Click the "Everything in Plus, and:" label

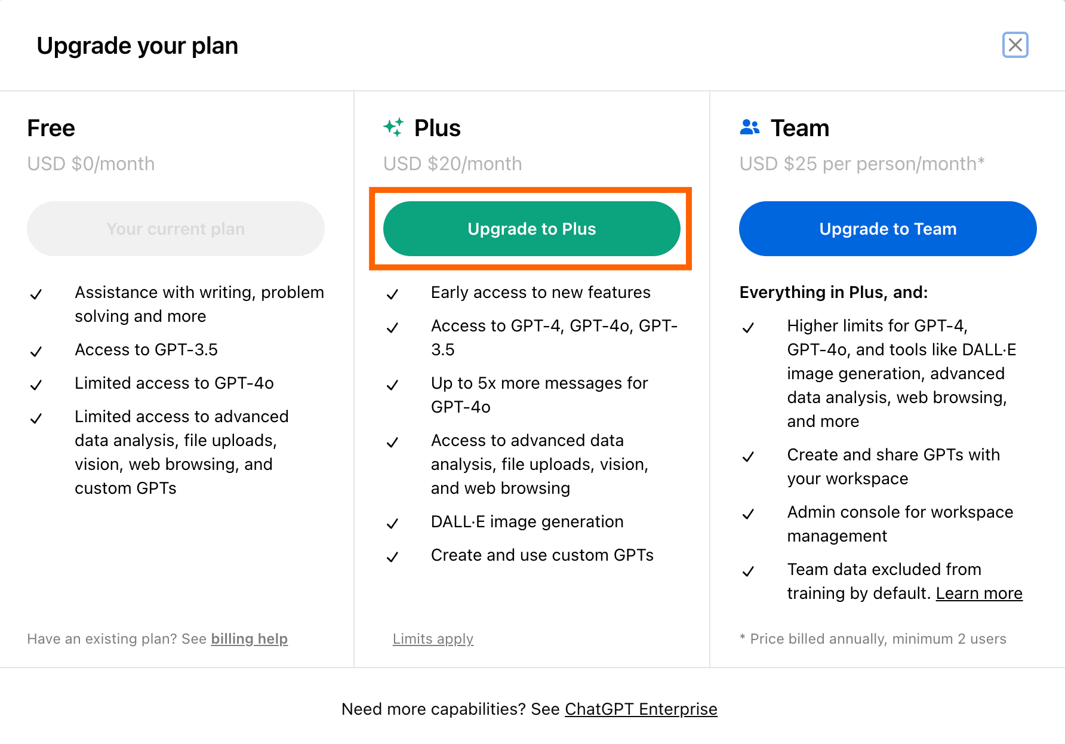pos(833,292)
